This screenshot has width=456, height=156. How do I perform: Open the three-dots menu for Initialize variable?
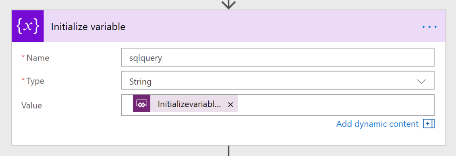tap(429, 27)
